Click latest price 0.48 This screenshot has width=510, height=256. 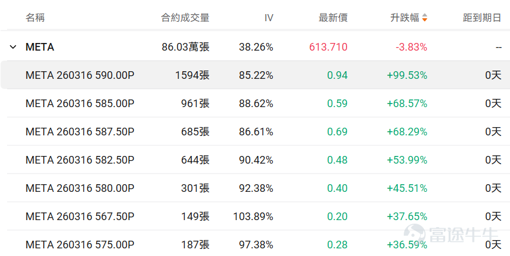click(337, 160)
